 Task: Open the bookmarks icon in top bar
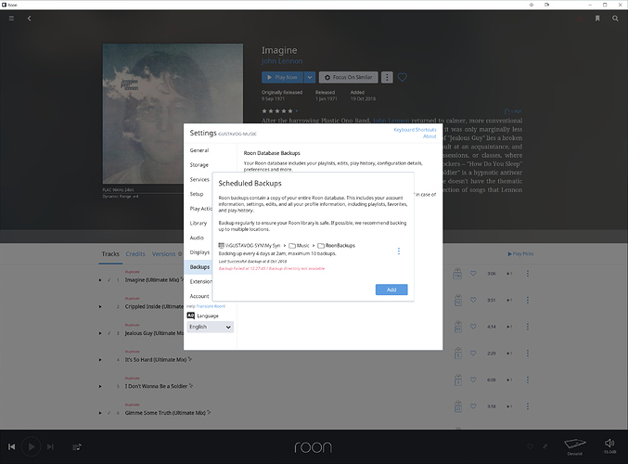coord(597,19)
